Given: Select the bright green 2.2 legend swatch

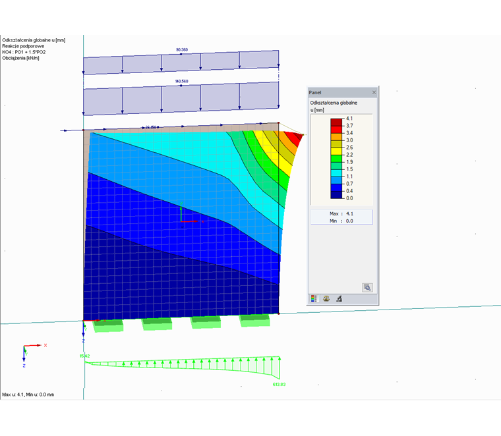Looking at the screenshot, I should point(336,159).
